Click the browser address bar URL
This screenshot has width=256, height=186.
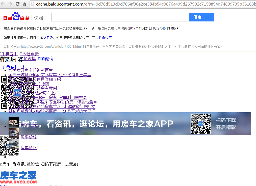coord(145,4)
